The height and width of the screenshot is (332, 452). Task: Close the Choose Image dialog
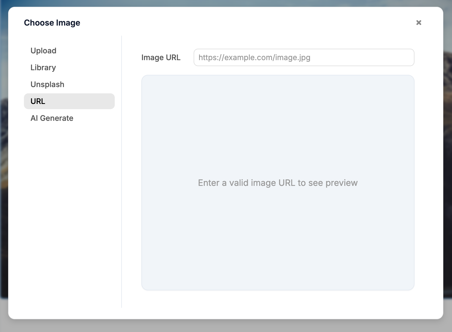click(419, 23)
